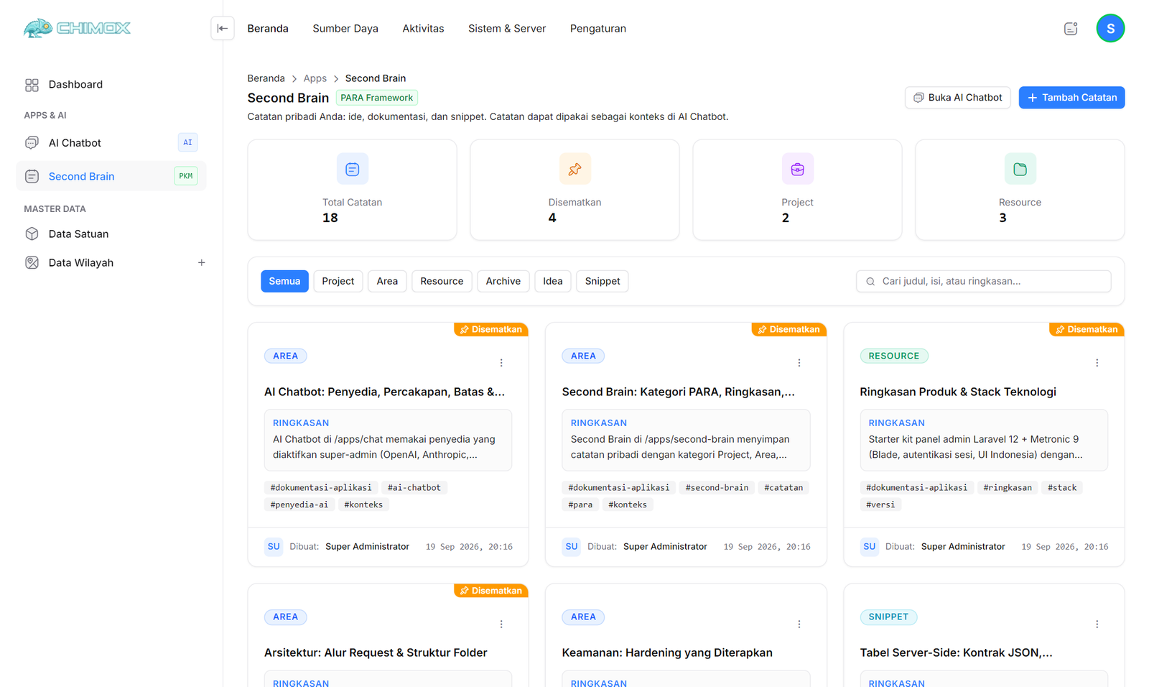Screen dimensions: 1149x687
Task: Expand the Data Wilayah plus icon
Action: tap(202, 263)
